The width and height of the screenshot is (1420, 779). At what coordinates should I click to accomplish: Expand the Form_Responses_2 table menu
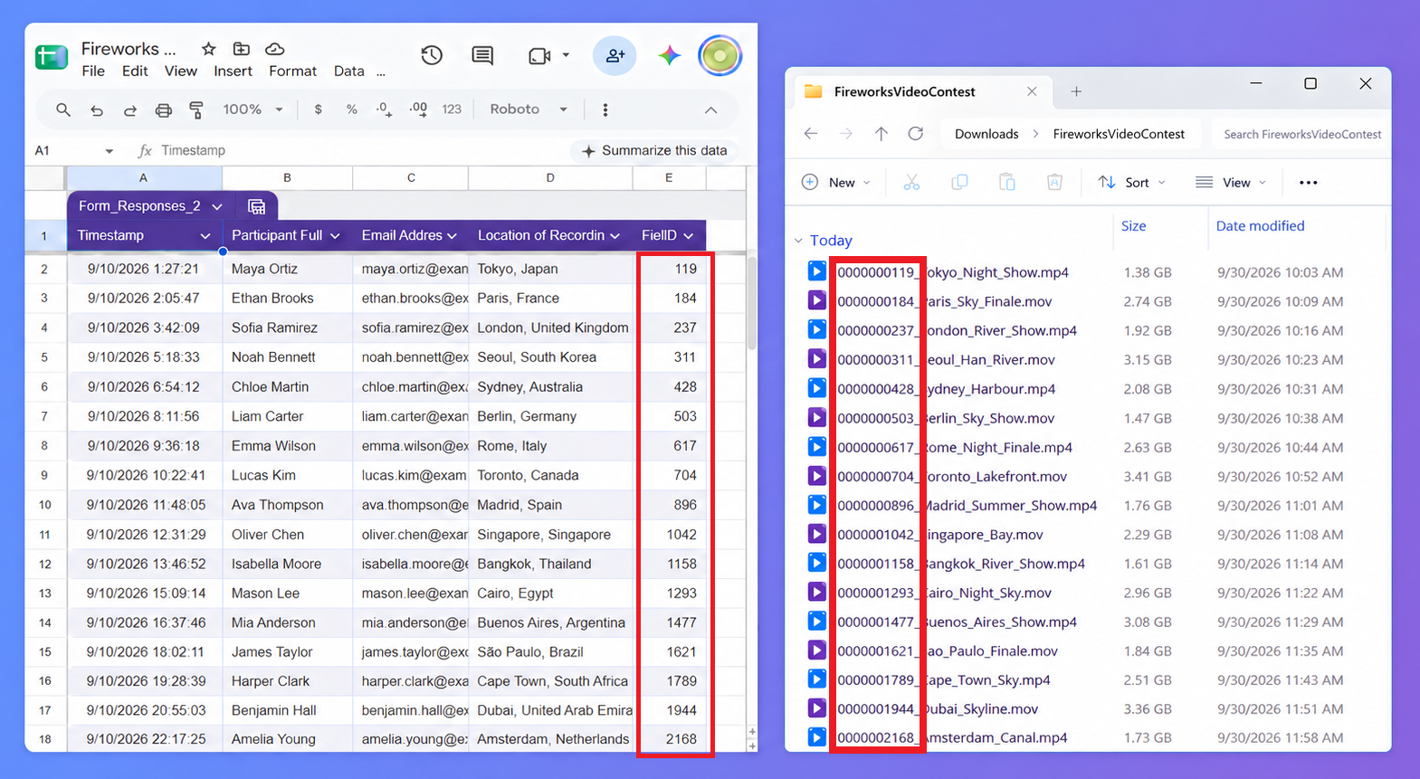tap(217, 206)
